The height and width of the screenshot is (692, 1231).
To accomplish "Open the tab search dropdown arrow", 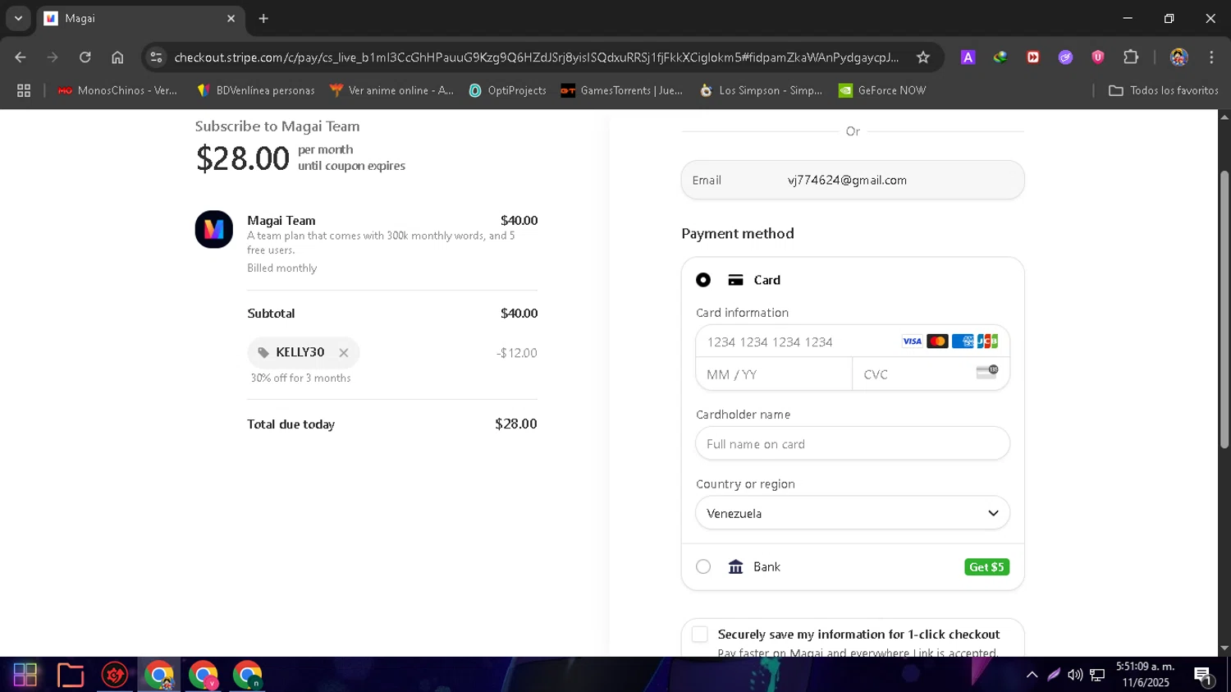I will (x=18, y=18).
